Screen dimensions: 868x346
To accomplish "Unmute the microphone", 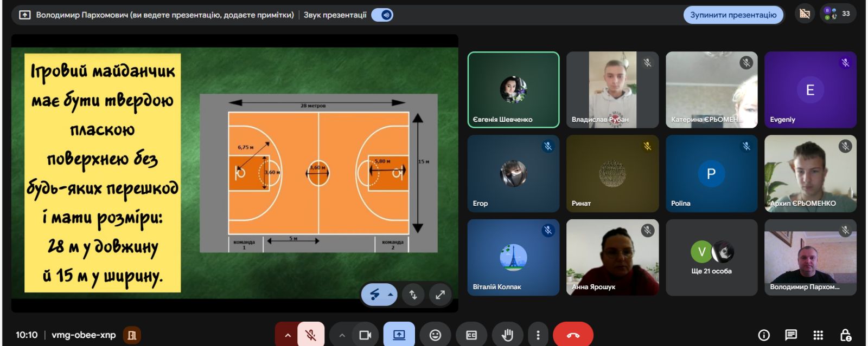I will (x=311, y=335).
